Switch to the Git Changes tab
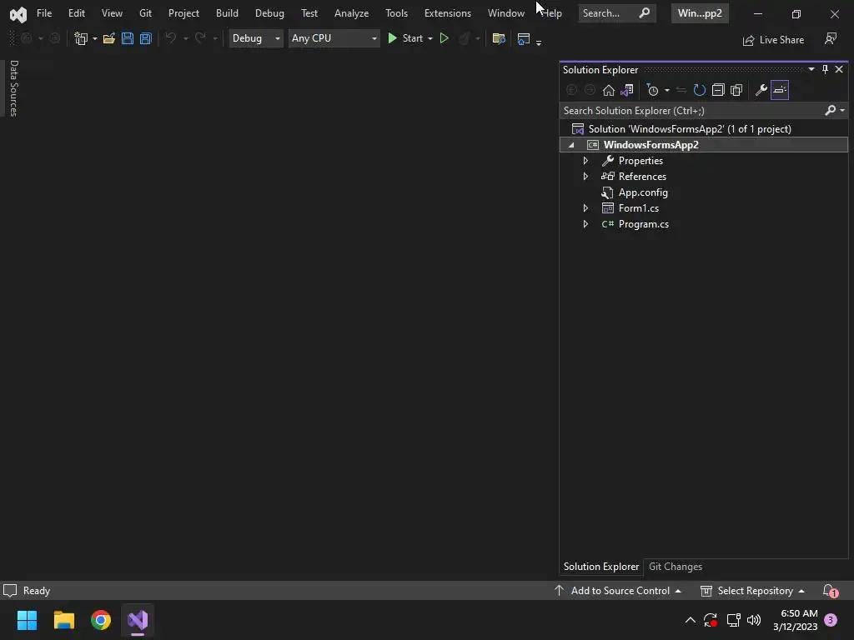This screenshot has height=640, width=854. 676,567
